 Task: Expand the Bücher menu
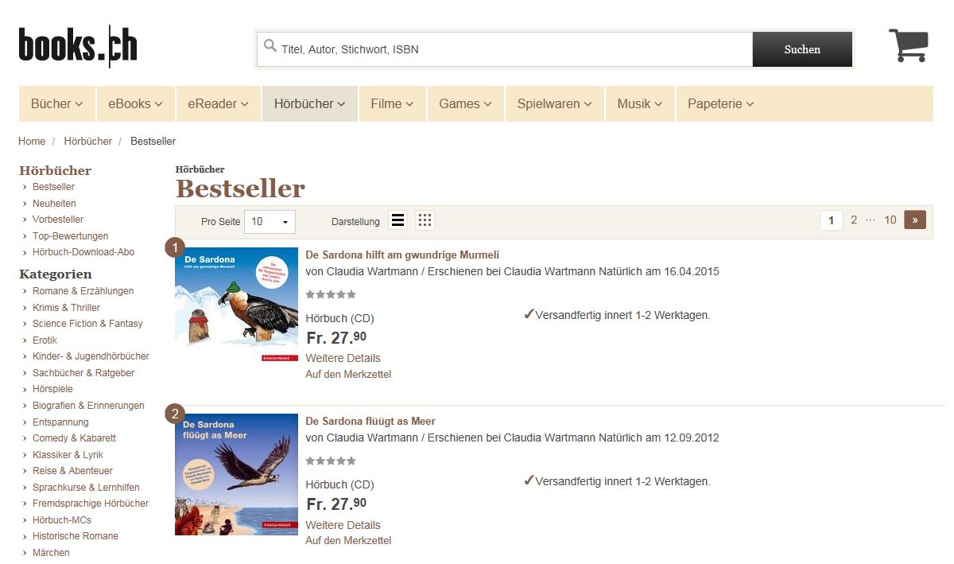click(x=57, y=103)
